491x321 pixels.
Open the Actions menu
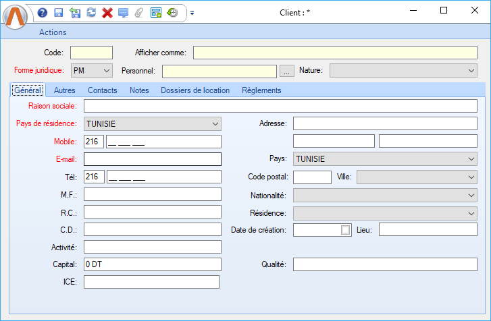point(53,32)
